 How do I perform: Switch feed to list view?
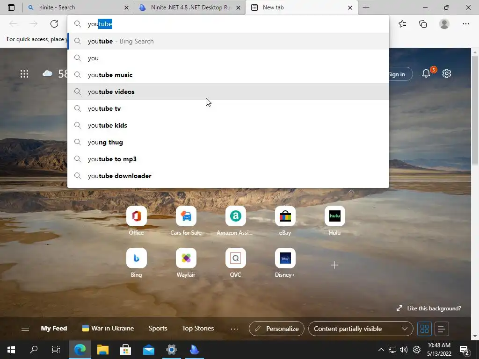click(442, 329)
